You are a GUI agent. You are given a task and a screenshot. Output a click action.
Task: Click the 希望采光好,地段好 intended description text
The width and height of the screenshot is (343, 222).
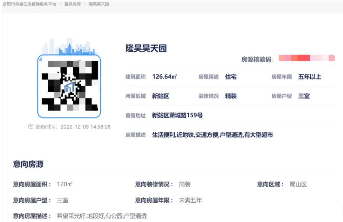point(102,216)
